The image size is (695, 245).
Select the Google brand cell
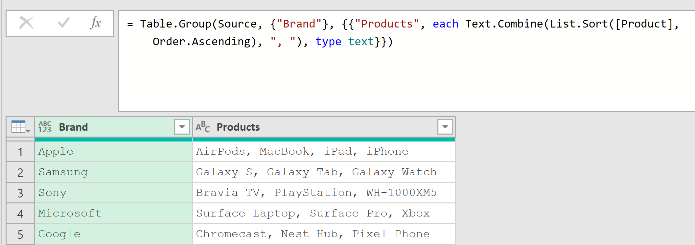pos(113,234)
